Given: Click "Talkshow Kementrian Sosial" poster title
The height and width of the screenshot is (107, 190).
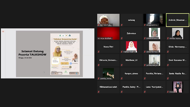Looking at the screenshot, I should [x=65, y=39].
